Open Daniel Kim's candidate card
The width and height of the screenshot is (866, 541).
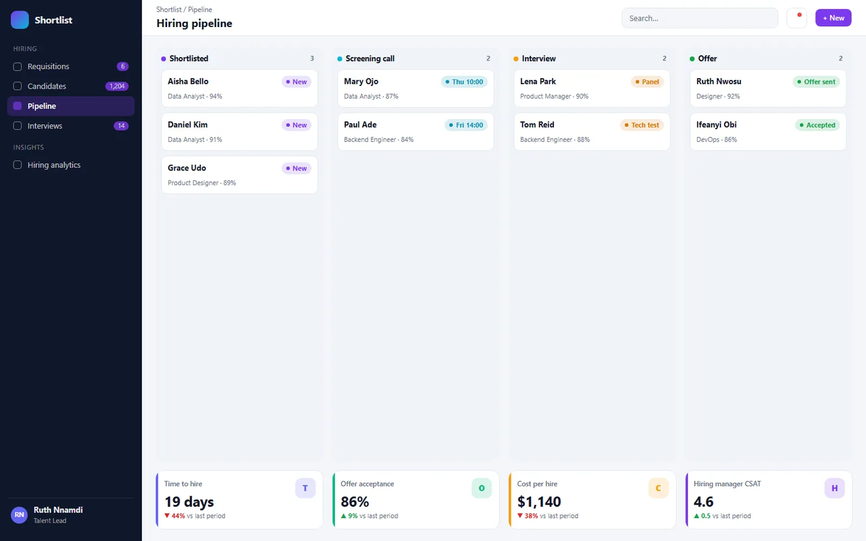(x=239, y=131)
